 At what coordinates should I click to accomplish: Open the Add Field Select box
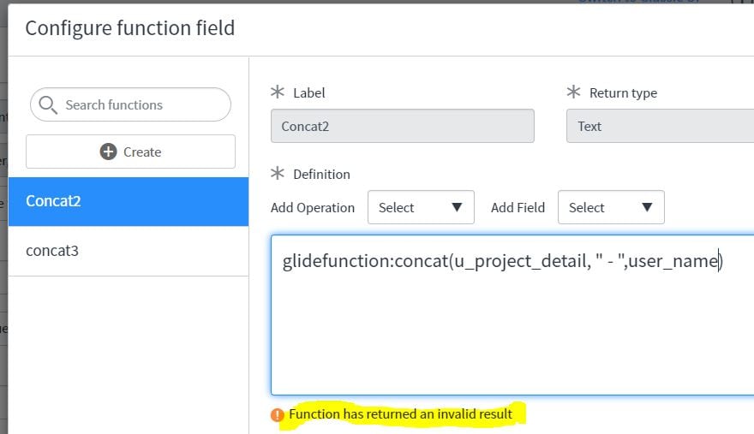[x=611, y=207]
